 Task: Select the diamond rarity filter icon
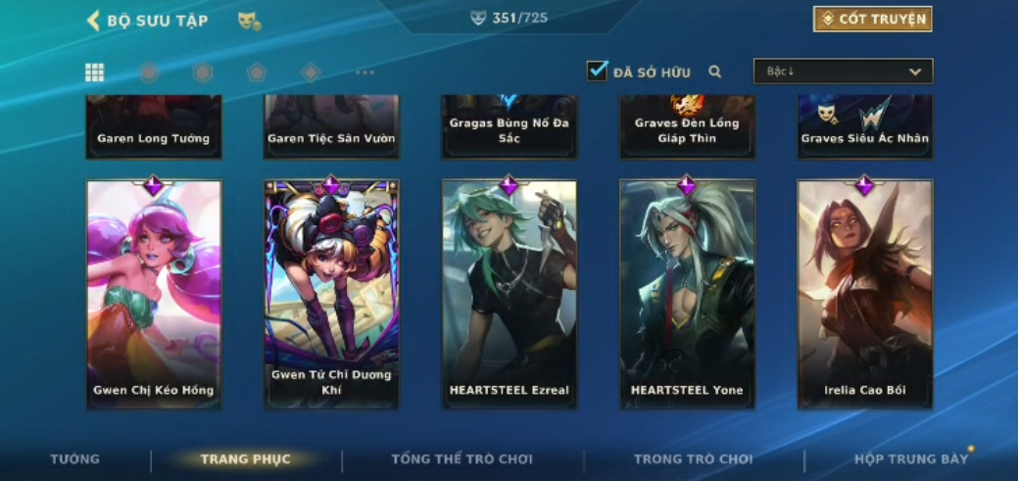pyautogui.click(x=311, y=72)
